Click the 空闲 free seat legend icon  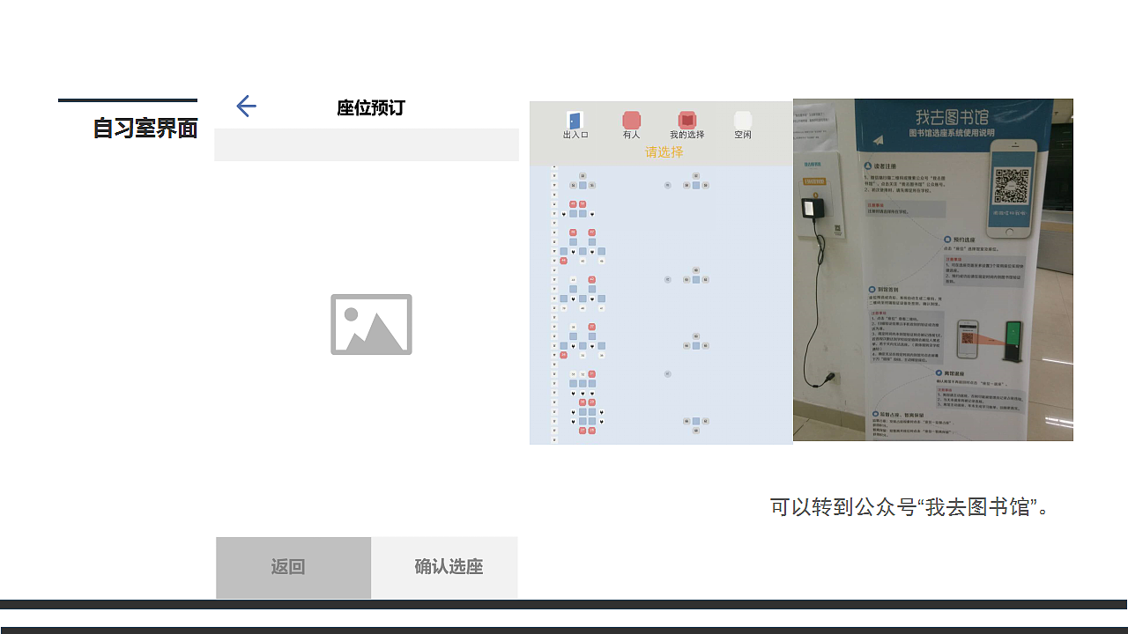click(743, 118)
